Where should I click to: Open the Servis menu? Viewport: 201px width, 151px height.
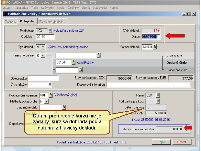(x=86, y=8)
